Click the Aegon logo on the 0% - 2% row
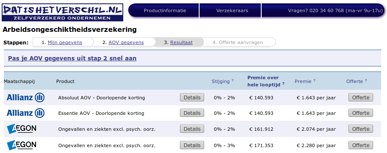 click(x=22, y=129)
